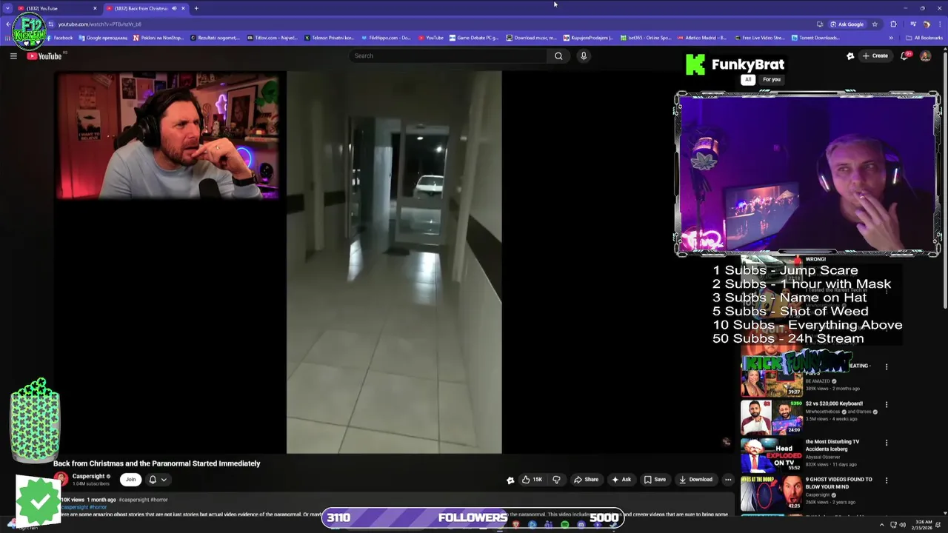Open more actions menu under video
948x533 pixels.
click(x=728, y=480)
